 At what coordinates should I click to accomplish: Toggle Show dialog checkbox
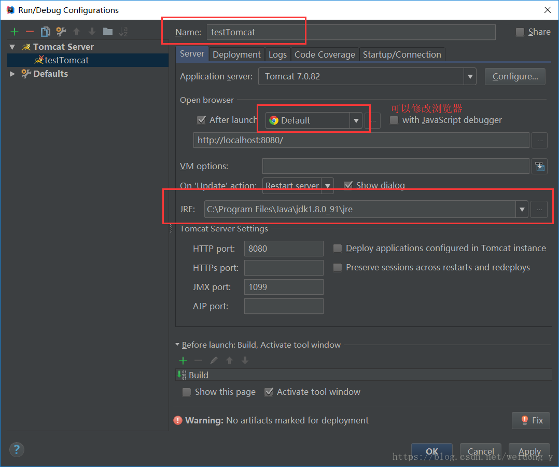click(348, 186)
